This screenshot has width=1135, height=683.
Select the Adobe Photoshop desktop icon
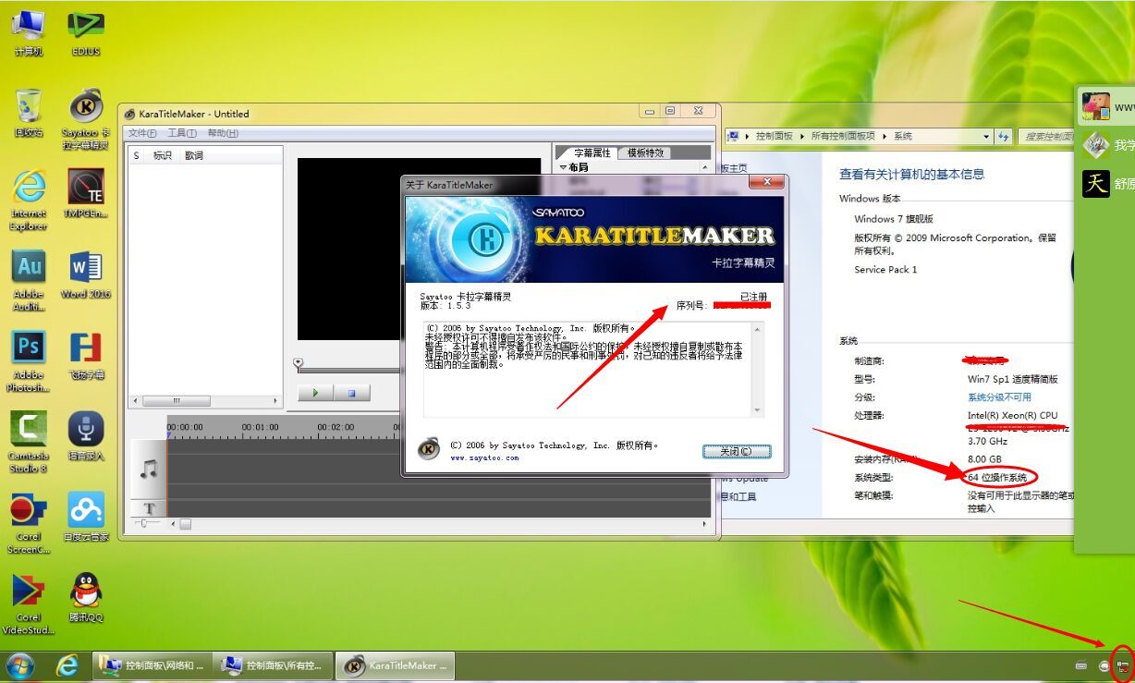[x=29, y=361]
